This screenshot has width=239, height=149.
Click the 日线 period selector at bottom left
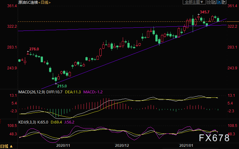(x=7, y=146)
